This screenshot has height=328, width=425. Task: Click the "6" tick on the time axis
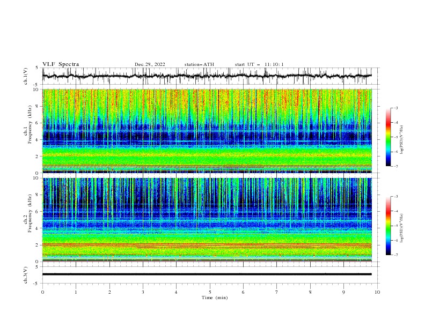point(243,292)
